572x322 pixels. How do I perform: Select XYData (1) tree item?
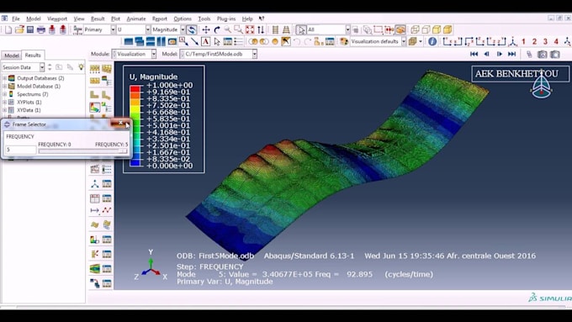pyautogui.click(x=29, y=110)
